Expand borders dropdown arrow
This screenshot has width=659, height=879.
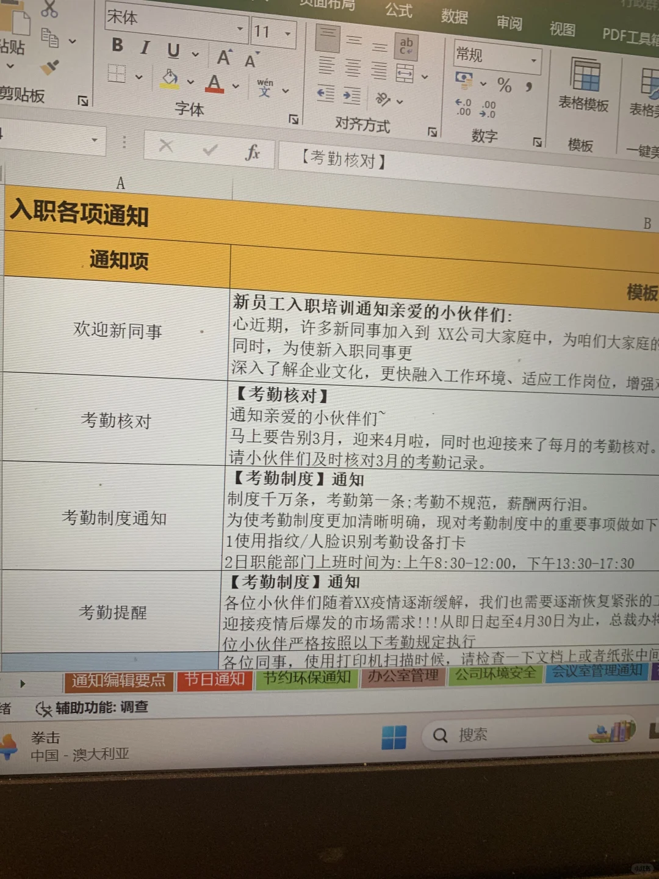(x=139, y=76)
